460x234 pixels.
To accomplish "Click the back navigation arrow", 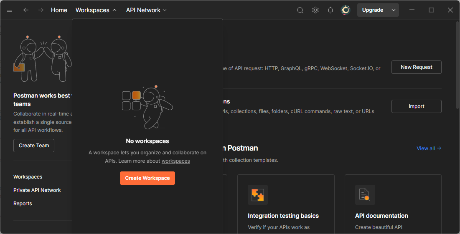I will [x=26, y=10].
